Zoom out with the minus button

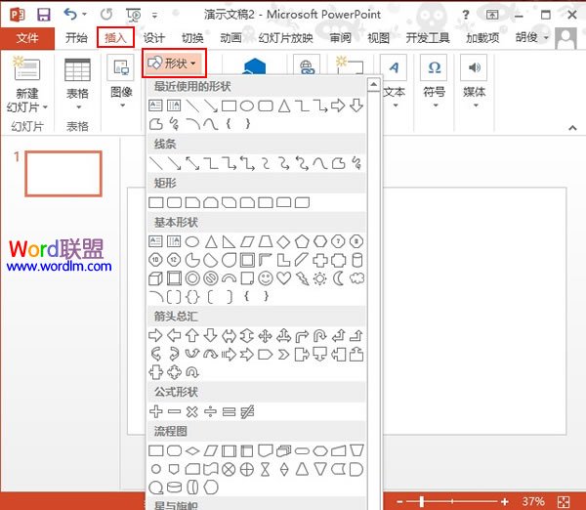399,502
